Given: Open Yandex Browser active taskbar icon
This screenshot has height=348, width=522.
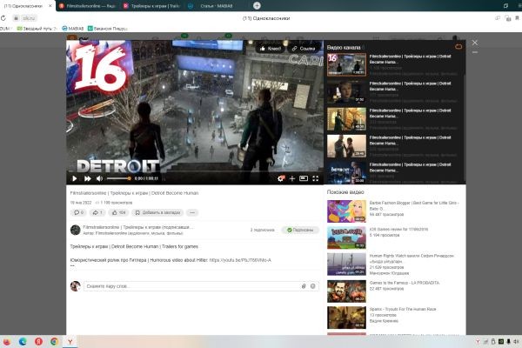Looking at the screenshot, I should coord(70,342).
